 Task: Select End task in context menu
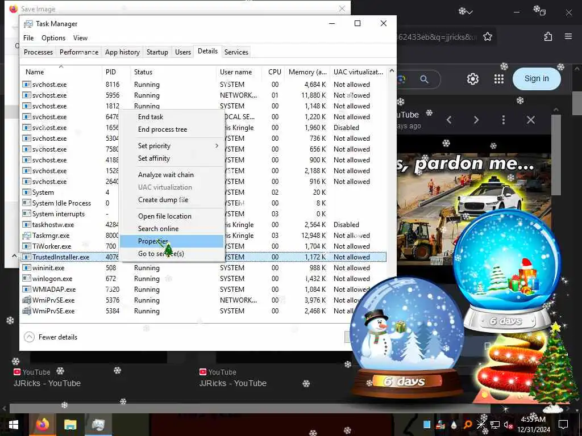coord(150,117)
